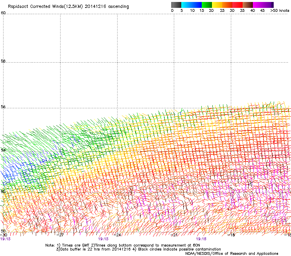Image resolution: width=291 pixels, height=256 pixels.
Task: Click the magenta 40-45 knots legend swatch
Action: (258, 5)
